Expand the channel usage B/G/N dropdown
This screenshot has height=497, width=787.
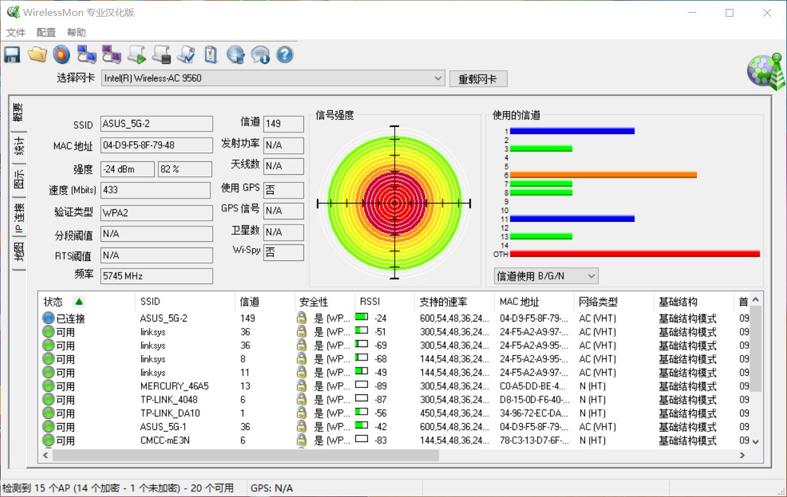(591, 276)
